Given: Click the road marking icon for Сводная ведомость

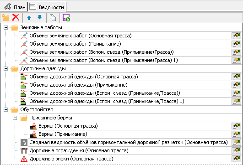Looking at the screenshot, I should 24,143.
